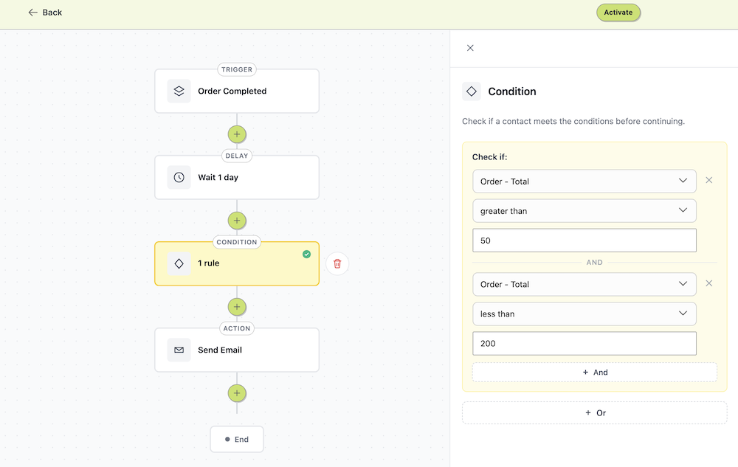Open the greater than operator dropdown
738x467 pixels.
584,211
